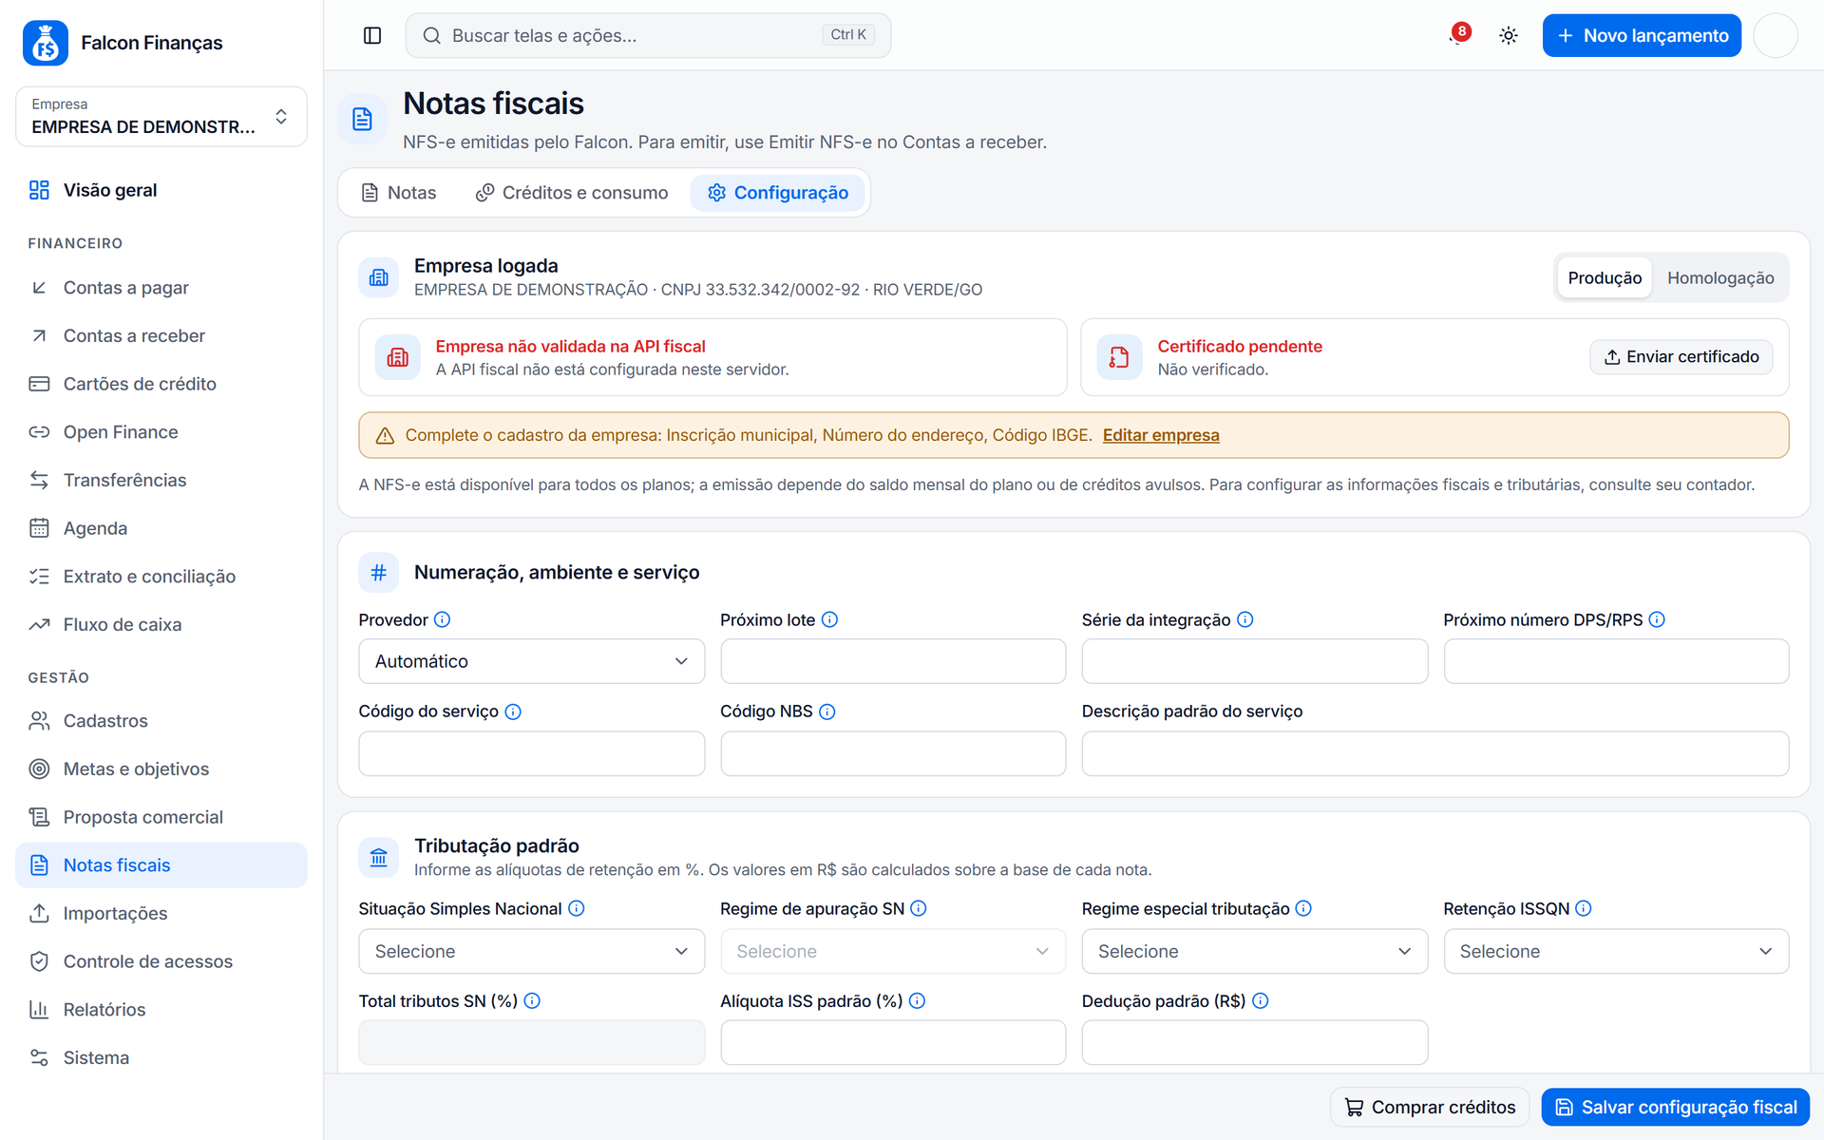Viewport: 1824px width, 1140px height.
Task: Go to Controle de acessos
Action: pyautogui.click(x=161, y=961)
